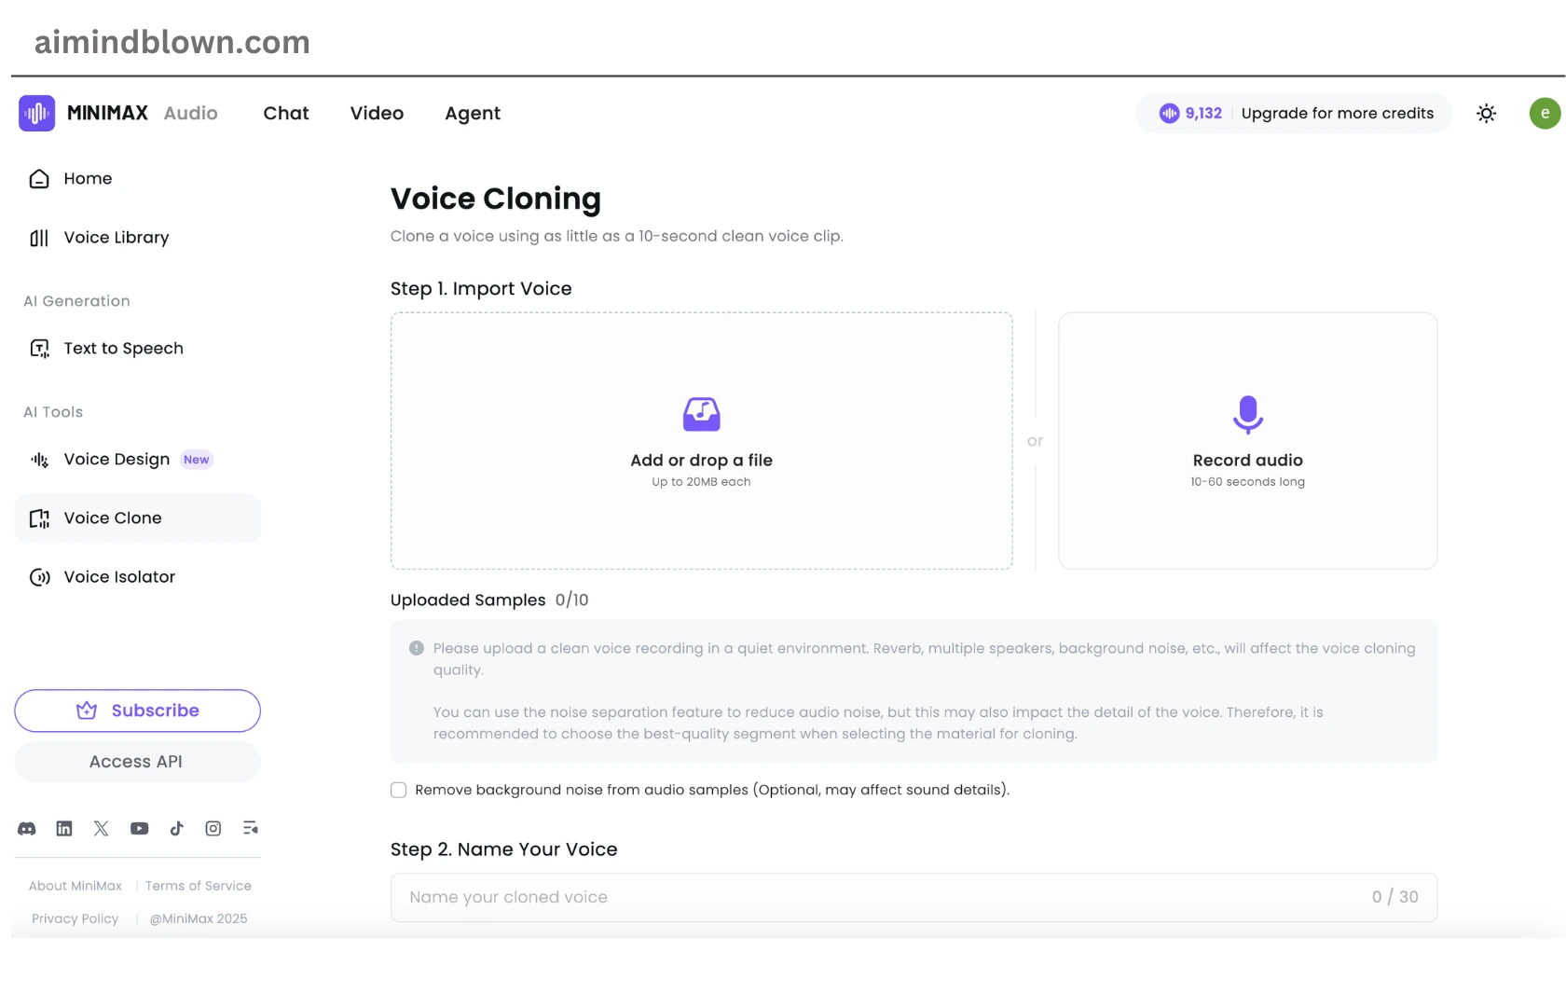
Task: Click the Access API button
Action: (x=137, y=762)
